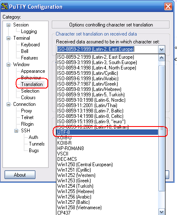This screenshot has height=215, width=177.
Task: Select Win1250 (Central European)
Action: 107,165
